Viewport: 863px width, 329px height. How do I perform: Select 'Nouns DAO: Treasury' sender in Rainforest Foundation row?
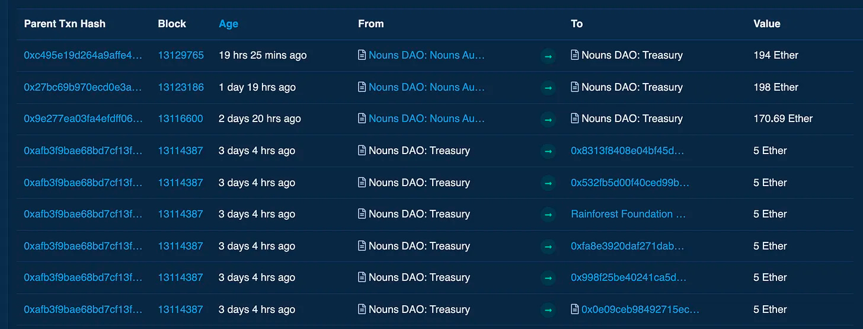pyautogui.click(x=419, y=214)
